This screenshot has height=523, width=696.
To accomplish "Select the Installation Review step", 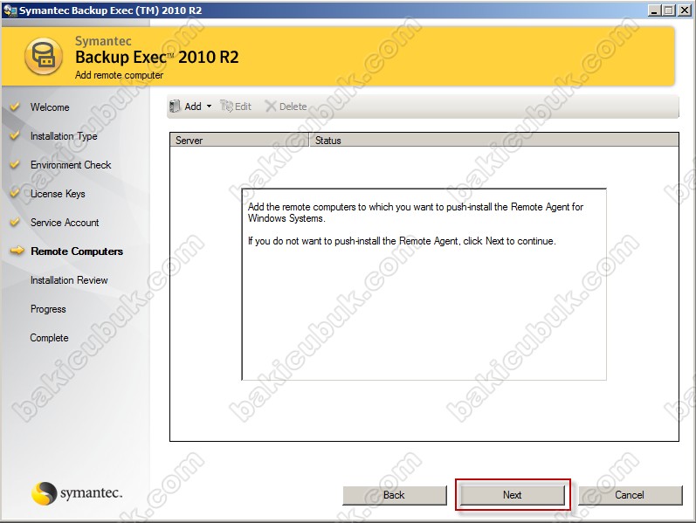I will (x=69, y=280).
